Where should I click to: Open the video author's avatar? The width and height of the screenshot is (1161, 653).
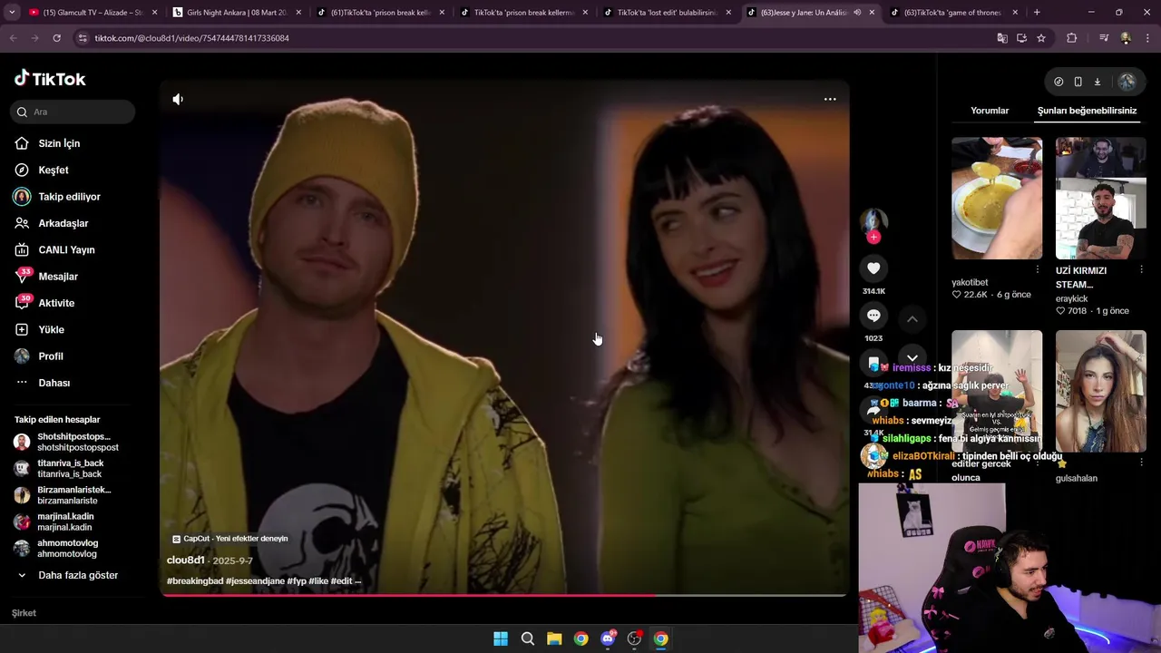[x=873, y=220]
